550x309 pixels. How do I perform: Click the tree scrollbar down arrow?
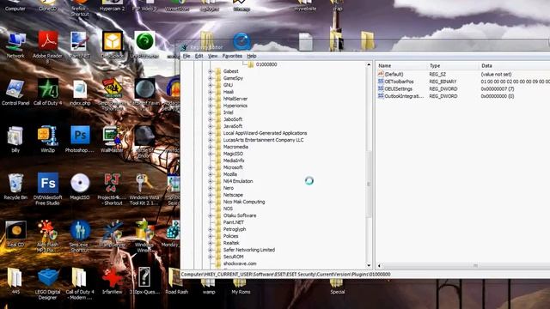[369, 265]
